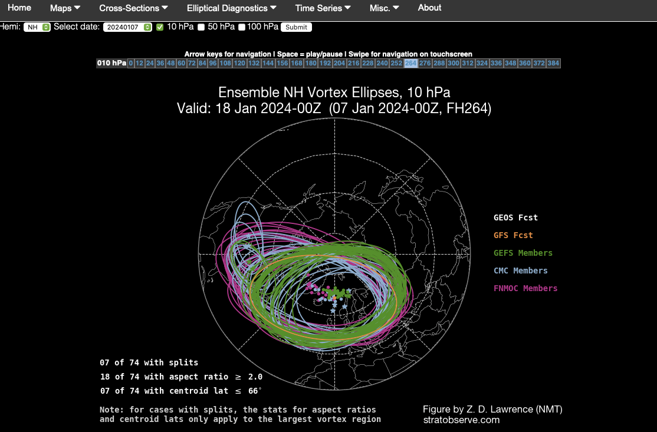Jump to forecast hour 0 frame
Screen dimensions: 657x432
131,63
